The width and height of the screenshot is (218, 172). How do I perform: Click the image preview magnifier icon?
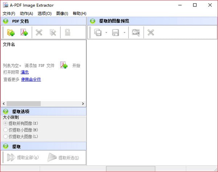click(x=136, y=33)
